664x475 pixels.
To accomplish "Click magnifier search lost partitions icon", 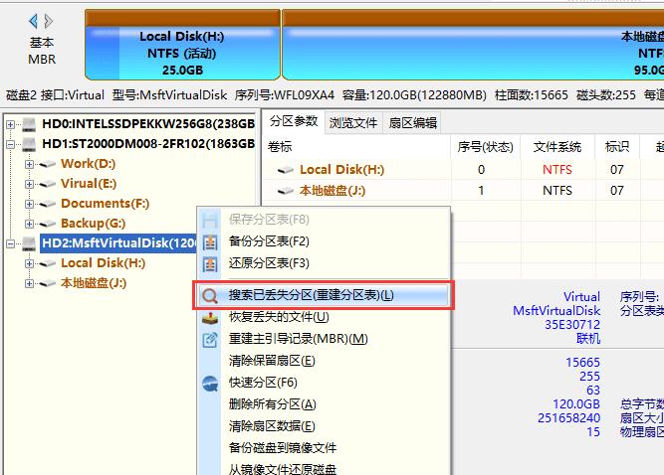I will point(210,296).
